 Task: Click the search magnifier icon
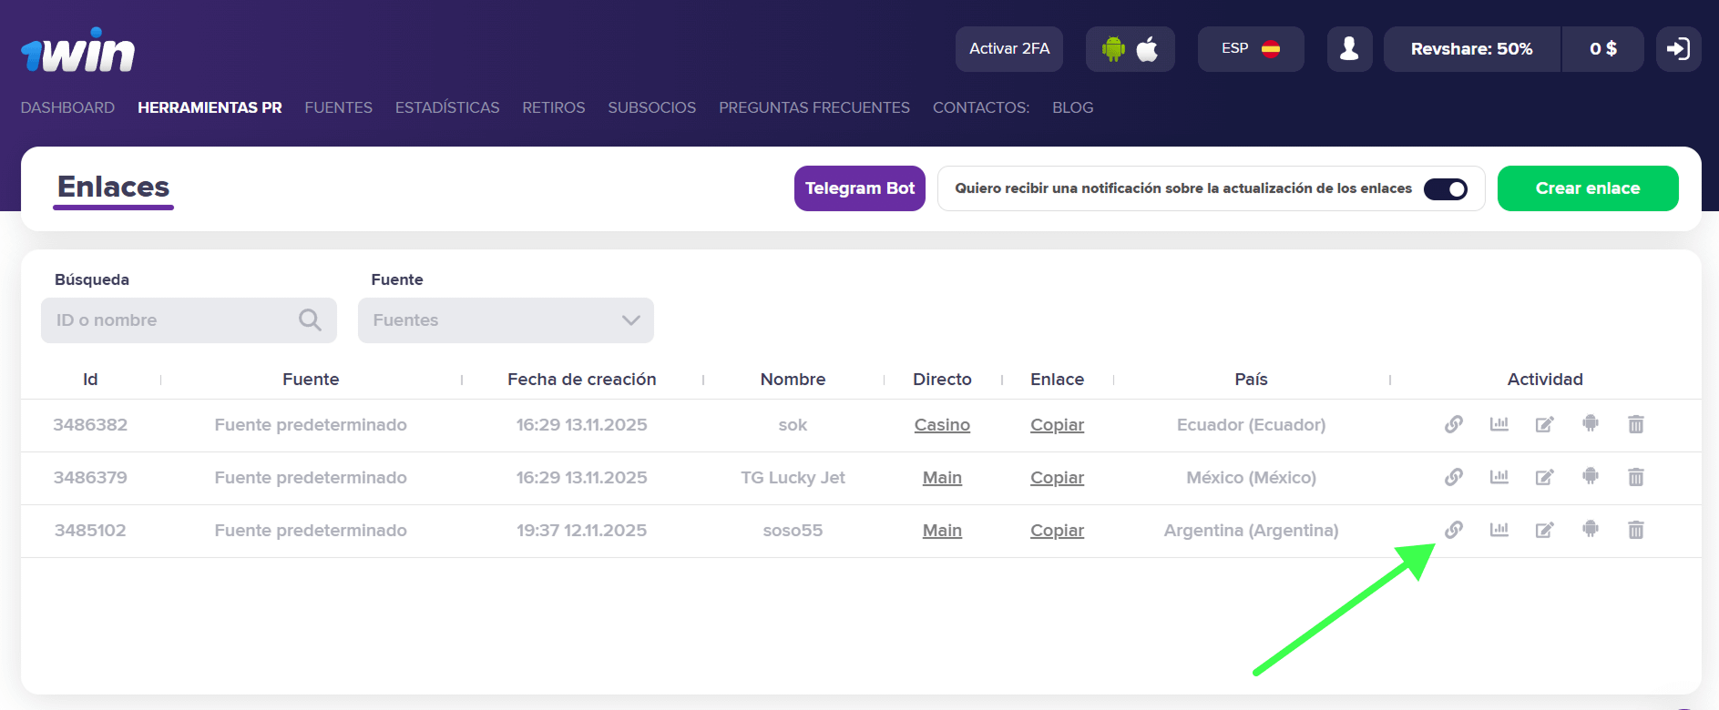(310, 320)
